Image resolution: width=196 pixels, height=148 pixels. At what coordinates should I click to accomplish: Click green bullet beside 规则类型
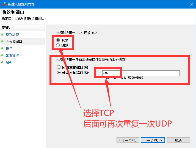[x=2, y=34]
